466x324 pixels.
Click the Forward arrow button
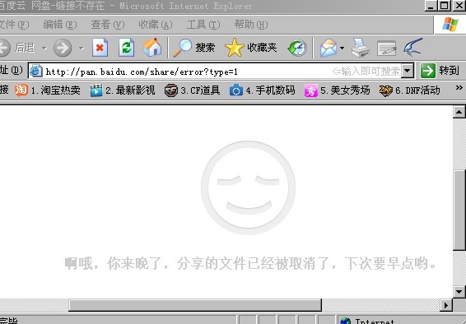coord(63,48)
